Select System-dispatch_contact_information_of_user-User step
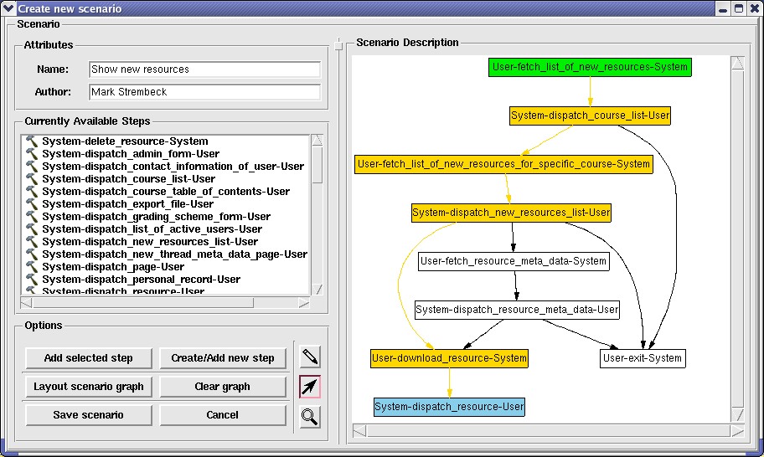 tap(173, 167)
